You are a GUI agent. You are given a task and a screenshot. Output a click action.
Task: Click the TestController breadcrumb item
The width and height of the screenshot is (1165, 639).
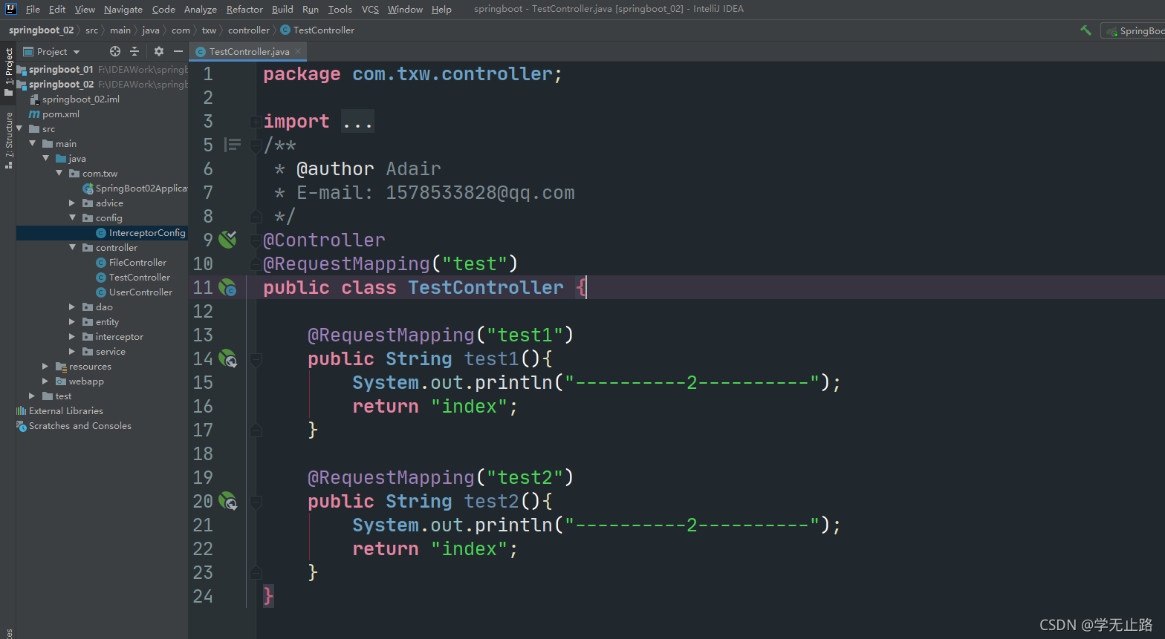(x=317, y=30)
